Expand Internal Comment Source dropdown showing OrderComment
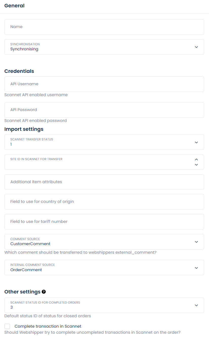This screenshot has width=209, height=338. 101,268
